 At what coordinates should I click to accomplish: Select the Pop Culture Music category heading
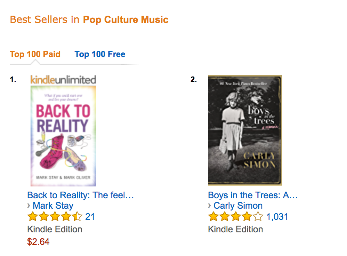click(126, 19)
